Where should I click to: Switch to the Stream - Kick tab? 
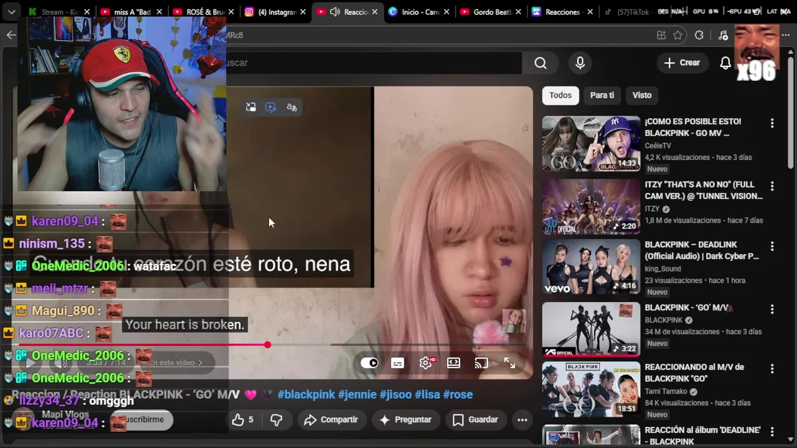[59, 12]
